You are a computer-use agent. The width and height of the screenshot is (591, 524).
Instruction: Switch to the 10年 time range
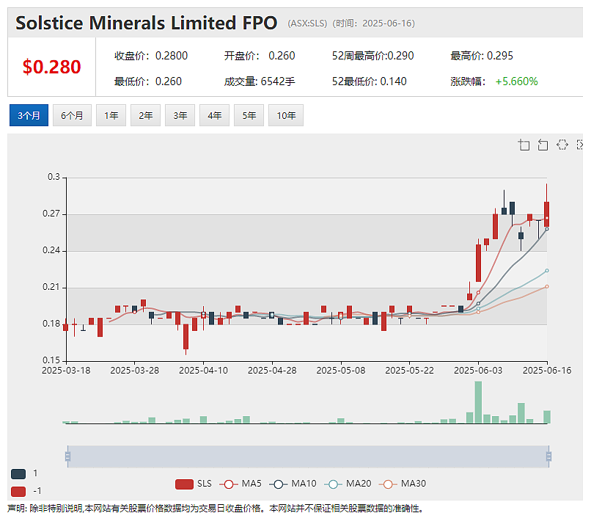click(x=286, y=115)
